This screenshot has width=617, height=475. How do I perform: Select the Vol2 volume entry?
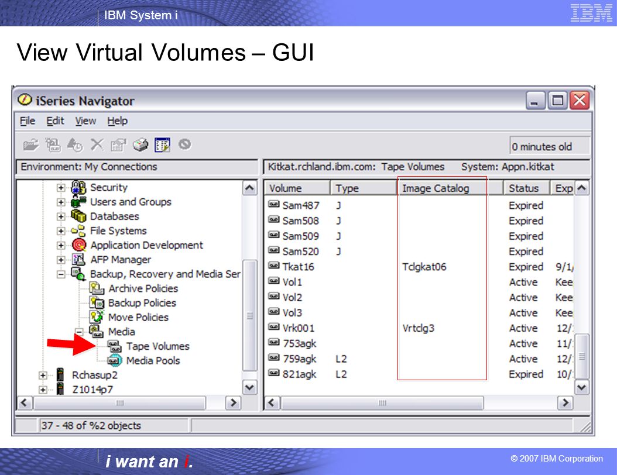point(292,298)
